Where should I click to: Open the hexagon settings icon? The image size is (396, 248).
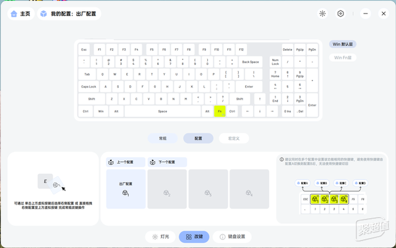coord(340,14)
